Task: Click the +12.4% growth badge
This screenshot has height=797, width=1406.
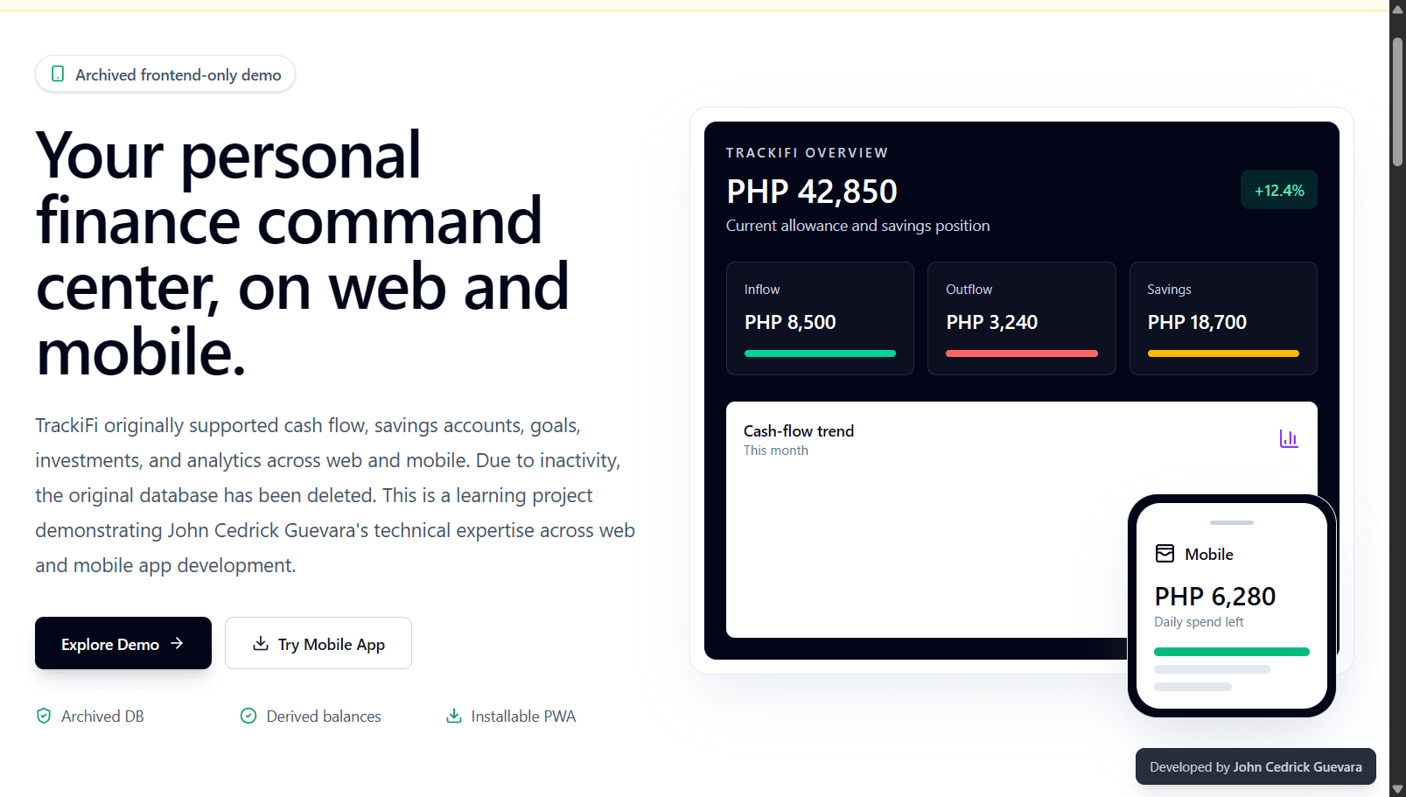Action: coord(1279,190)
